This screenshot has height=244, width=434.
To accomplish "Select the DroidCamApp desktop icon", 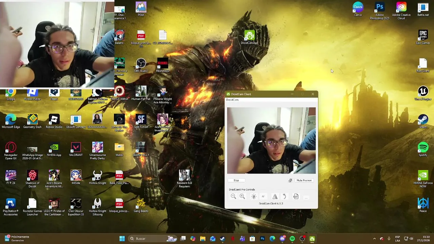I will [250, 37].
